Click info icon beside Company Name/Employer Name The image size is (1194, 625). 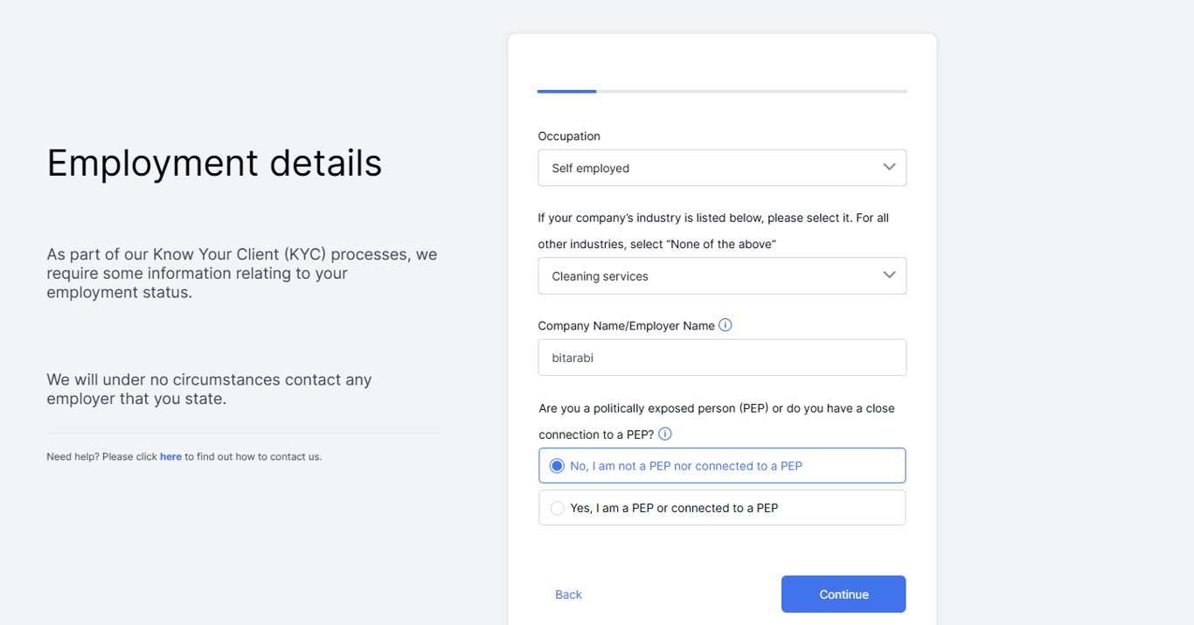(x=725, y=325)
